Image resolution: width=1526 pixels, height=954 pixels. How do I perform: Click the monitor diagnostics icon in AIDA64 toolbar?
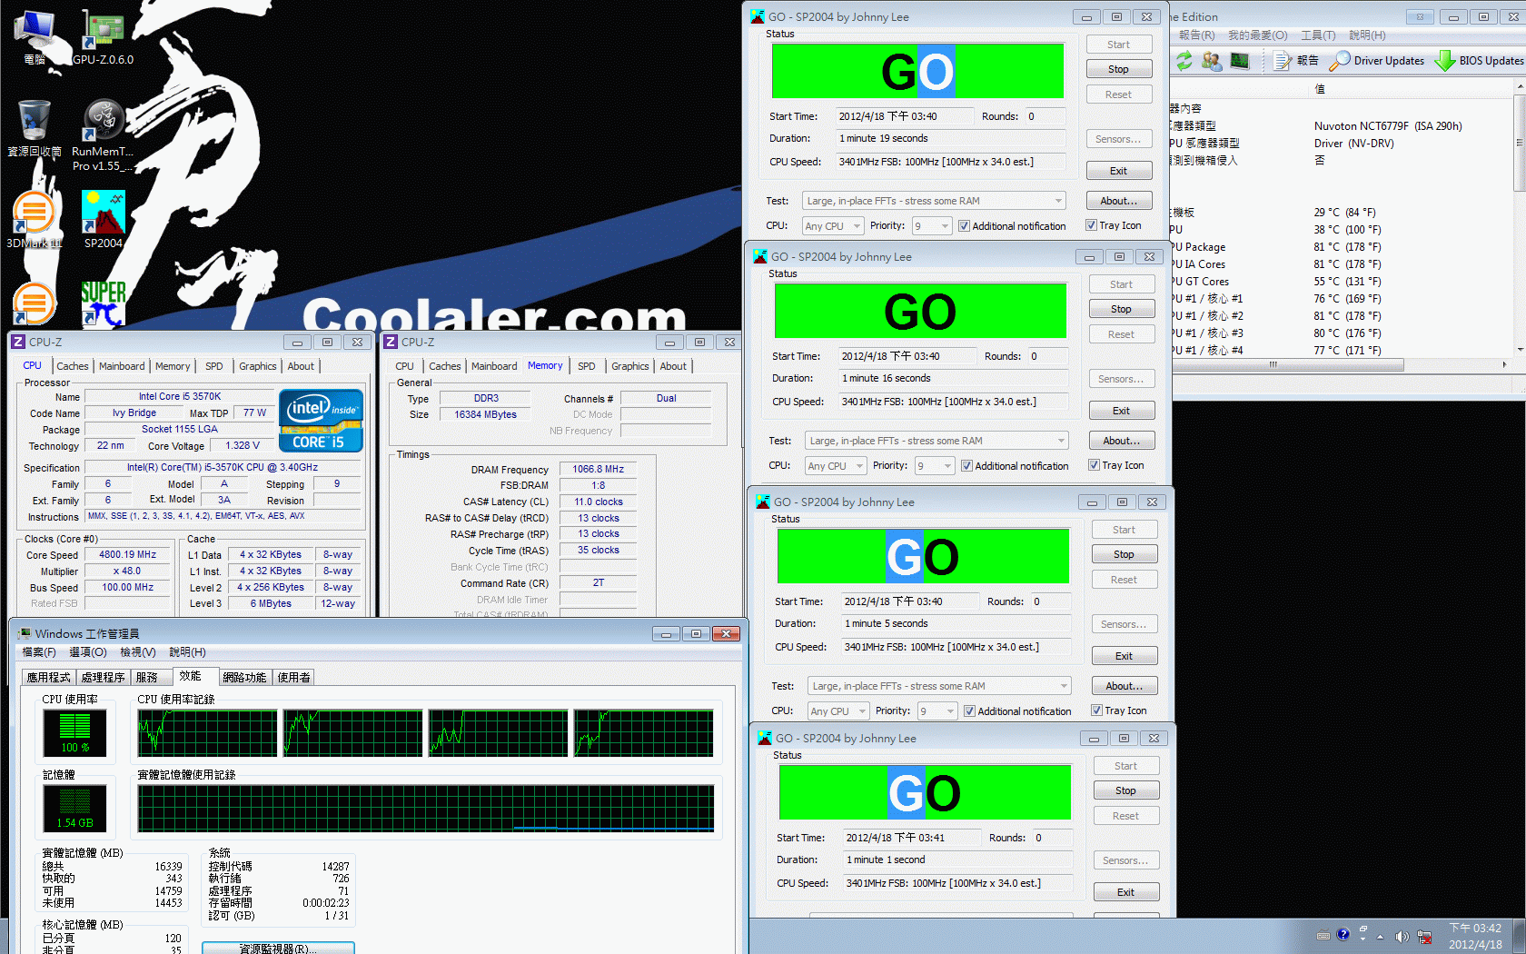1240,61
